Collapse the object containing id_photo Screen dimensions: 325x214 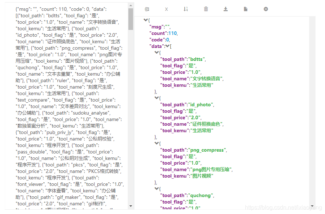click(x=157, y=98)
